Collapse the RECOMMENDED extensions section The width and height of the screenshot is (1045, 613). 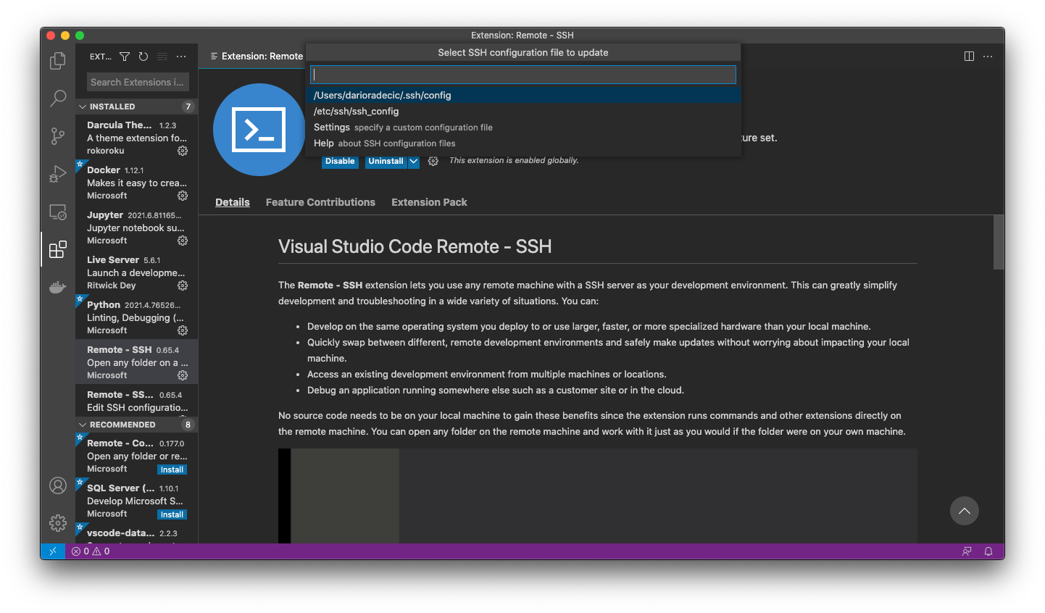(83, 425)
